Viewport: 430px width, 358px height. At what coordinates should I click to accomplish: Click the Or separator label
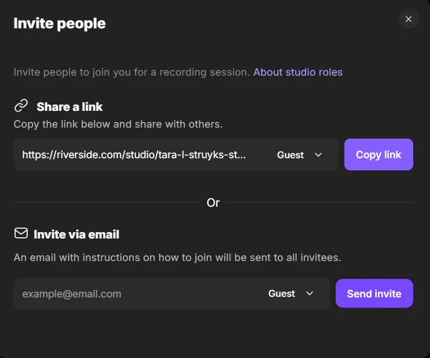(x=213, y=203)
